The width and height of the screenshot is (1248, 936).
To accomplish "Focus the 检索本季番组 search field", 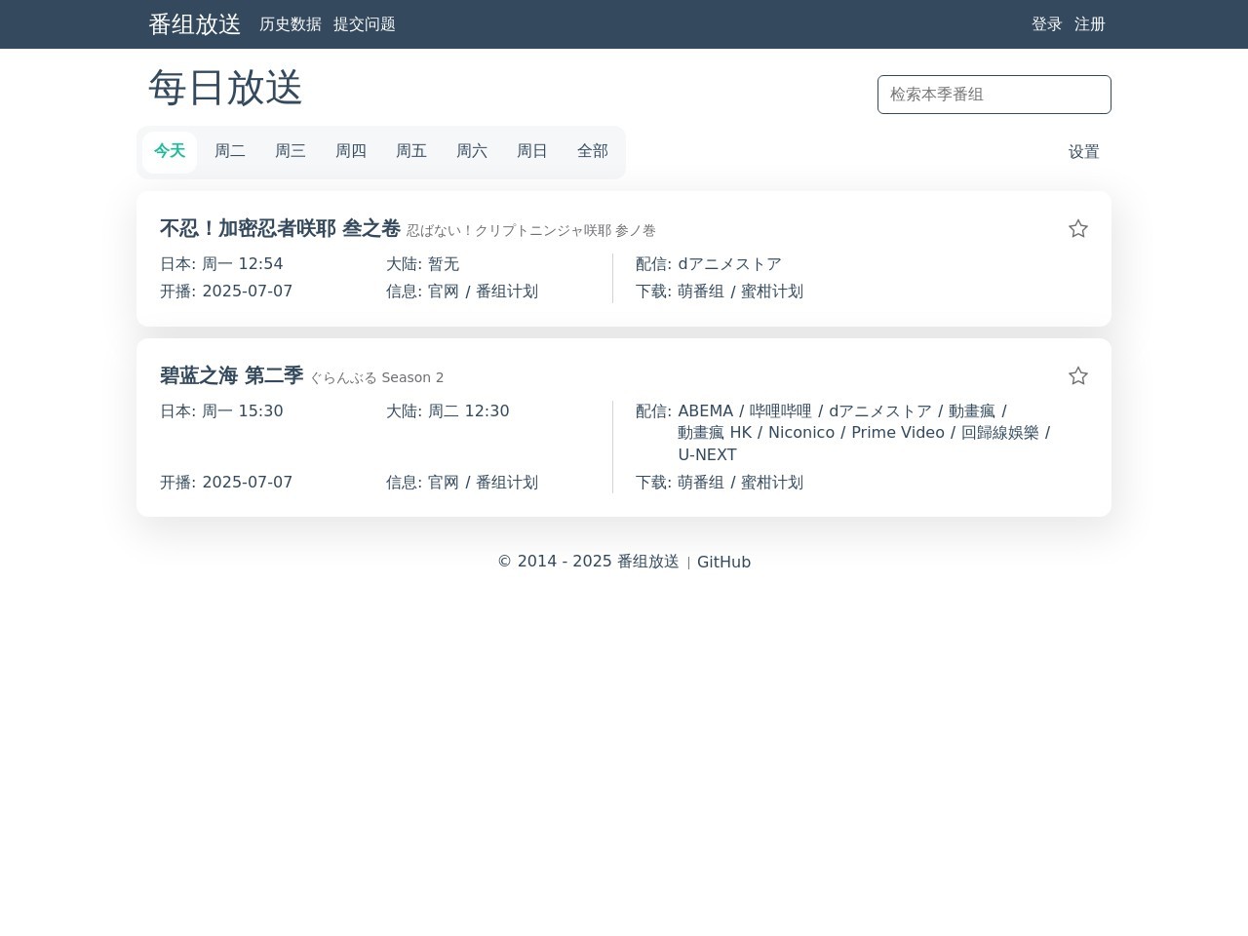I will (x=994, y=95).
